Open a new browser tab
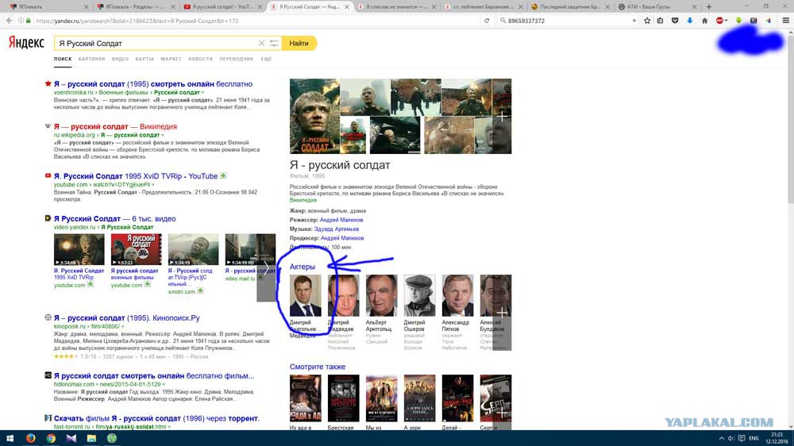 click(x=708, y=6)
